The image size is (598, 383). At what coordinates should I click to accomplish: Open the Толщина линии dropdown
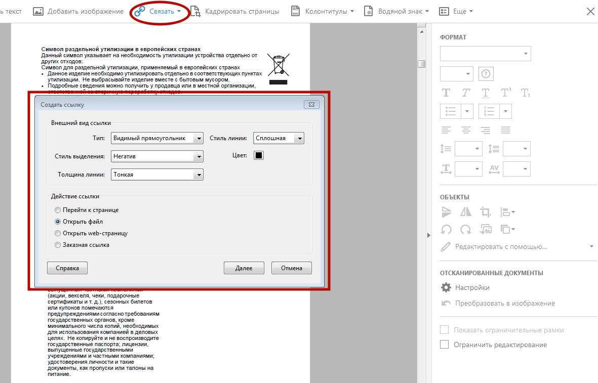157,175
